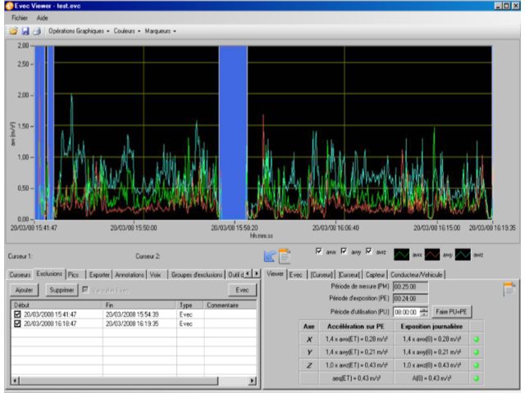525x393 pixels.
Task: Toggle the awy axis checkbox
Action: [x=345, y=251]
